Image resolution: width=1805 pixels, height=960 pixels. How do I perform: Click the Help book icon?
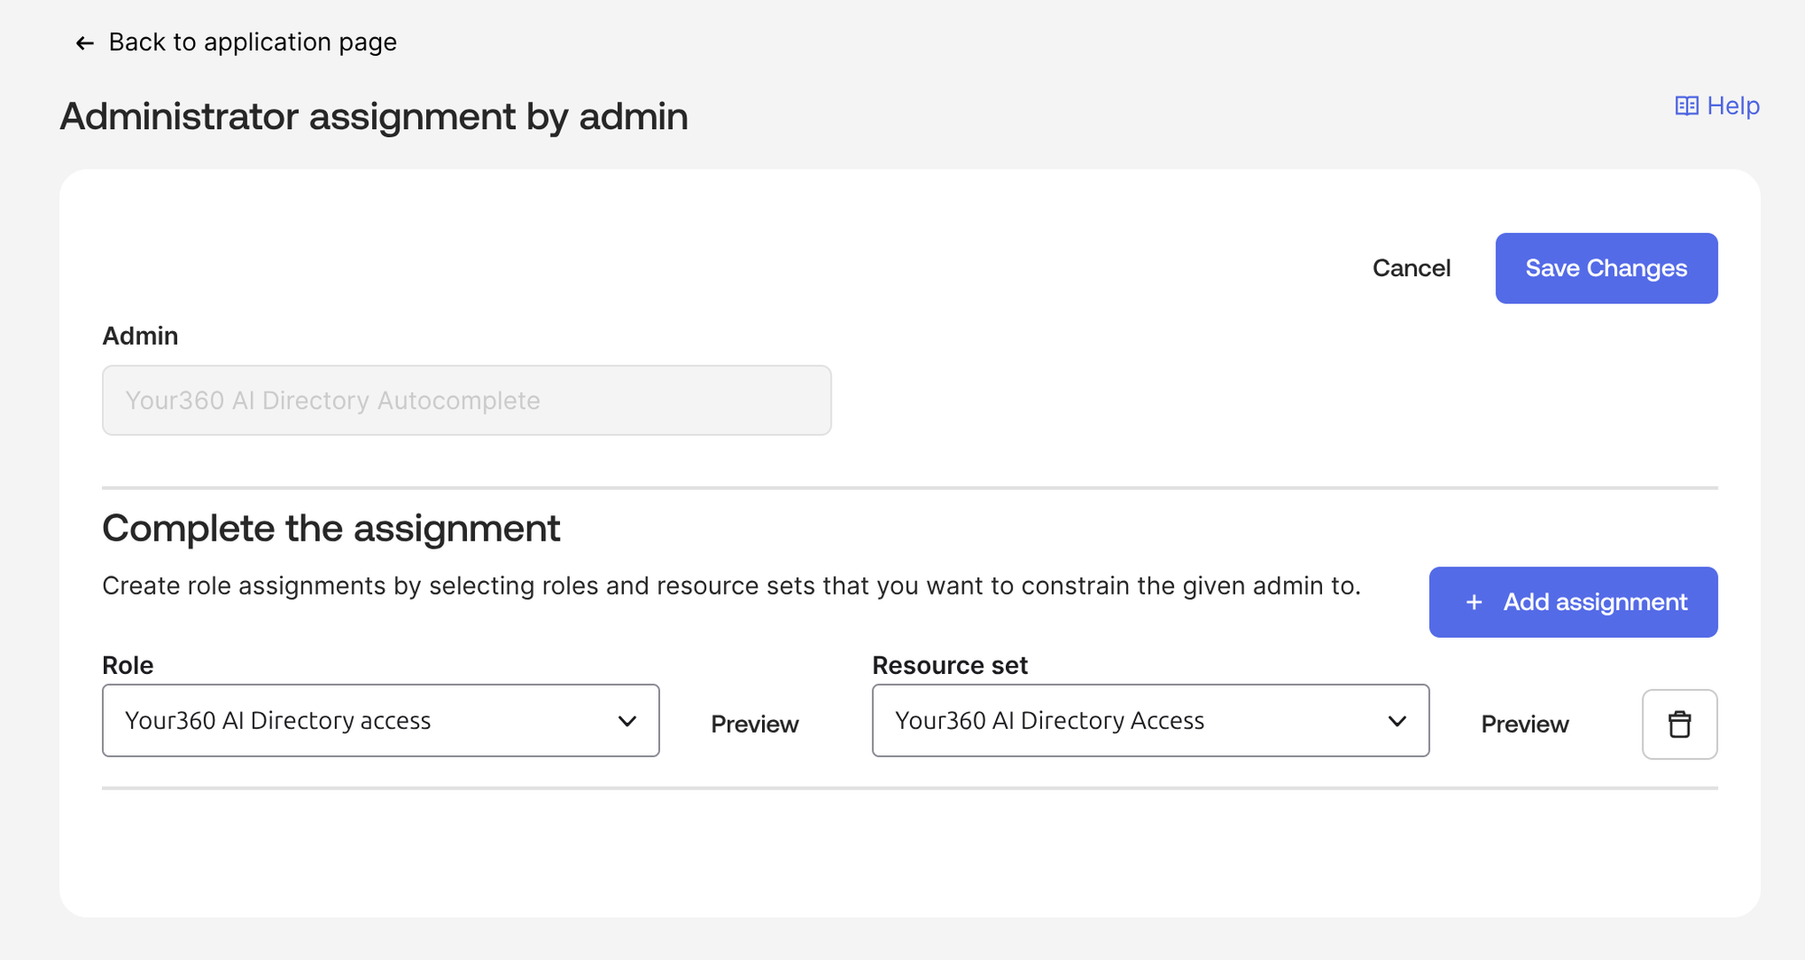point(1686,106)
